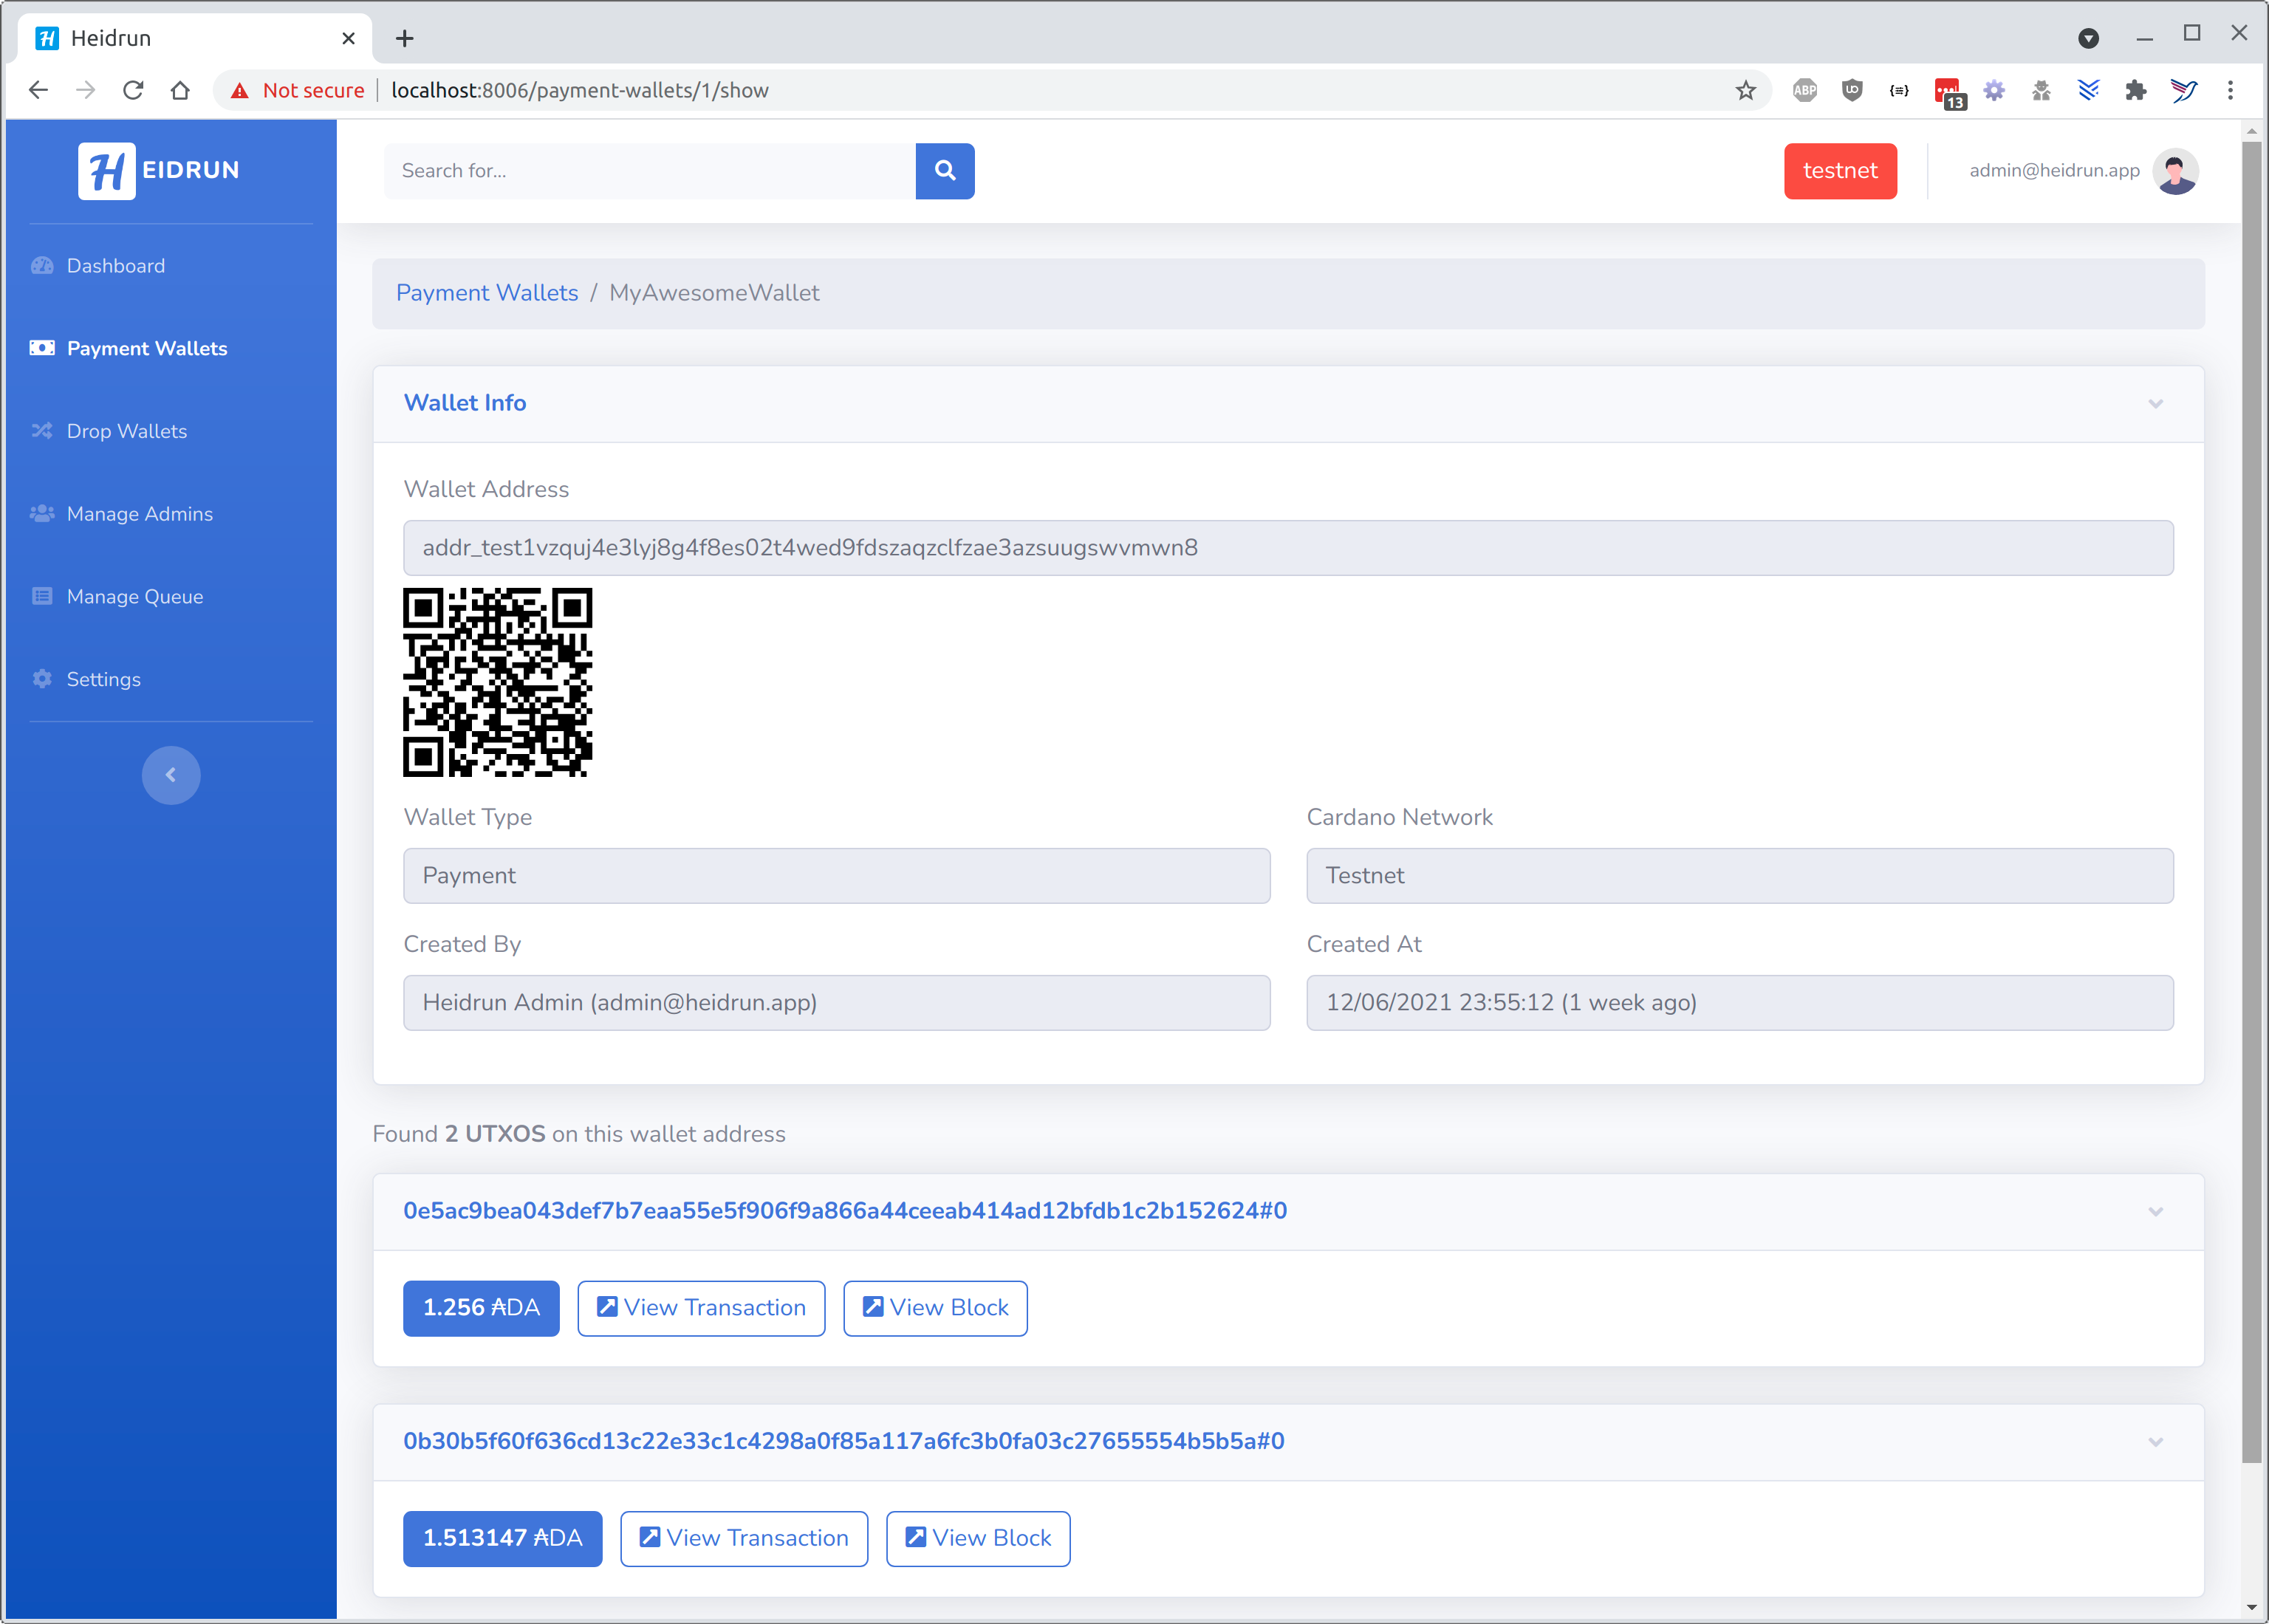
Task: Click the AdBlock Plus extension icon
Action: tap(1804, 90)
